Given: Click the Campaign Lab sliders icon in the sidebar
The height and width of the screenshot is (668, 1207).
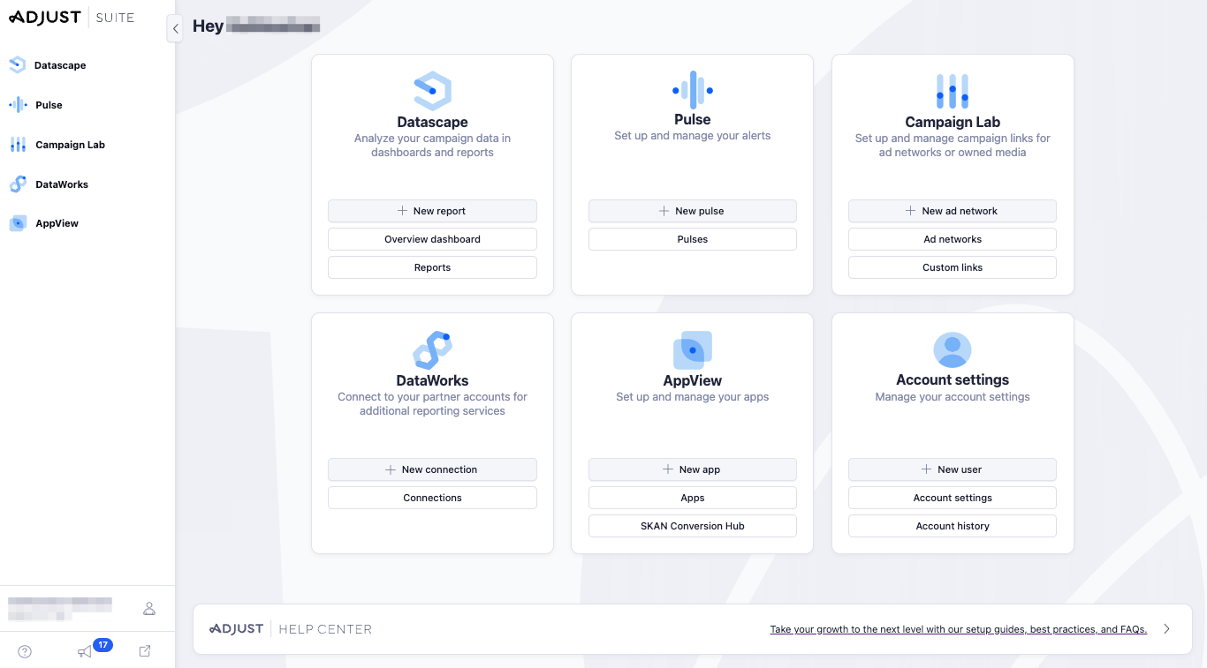Looking at the screenshot, I should tap(18, 145).
